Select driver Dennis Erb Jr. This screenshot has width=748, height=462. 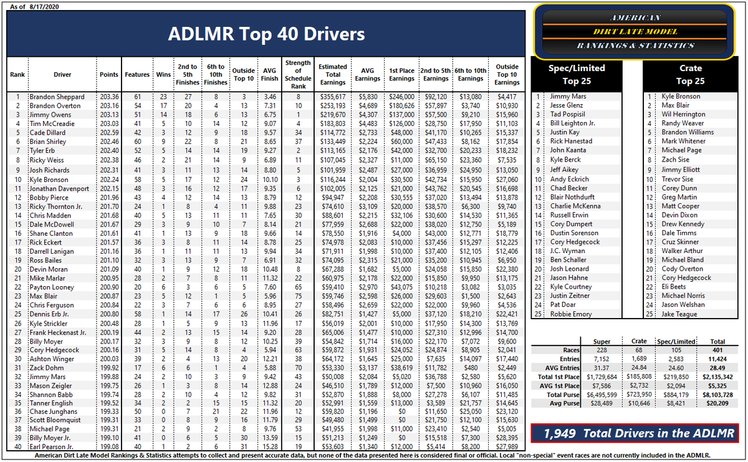click(x=53, y=314)
